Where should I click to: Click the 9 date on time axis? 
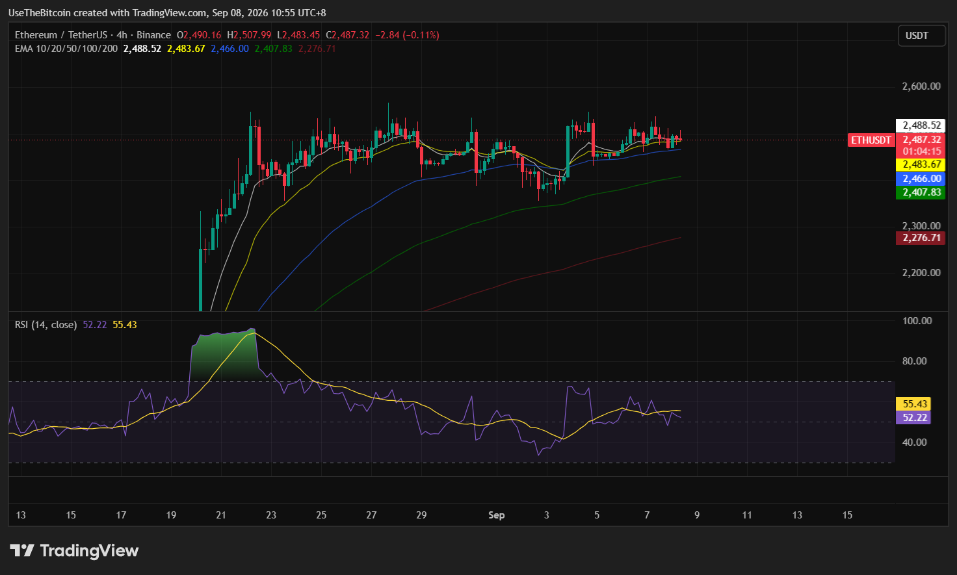[x=697, y=515]
